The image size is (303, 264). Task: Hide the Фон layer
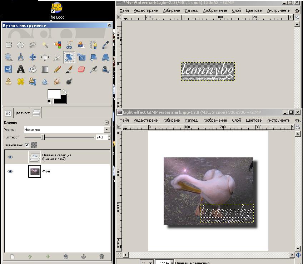[10, 171]
